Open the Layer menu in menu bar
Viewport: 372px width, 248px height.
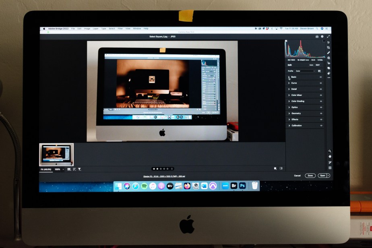95,29
